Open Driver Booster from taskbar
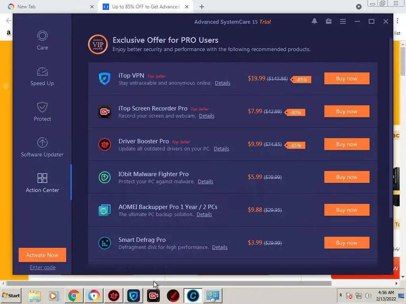 click(114, 296)
